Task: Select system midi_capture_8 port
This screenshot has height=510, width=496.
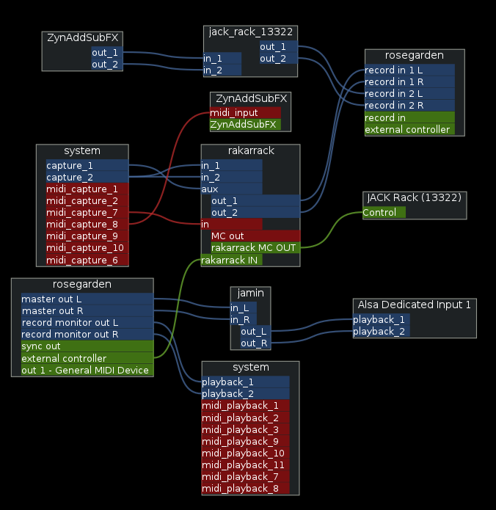Action: (x=87, y=224)
